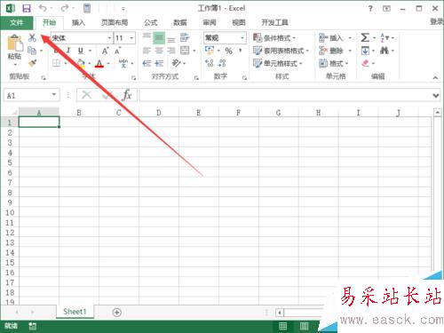Click the Paste clipboard icon
This screenshot has width=444, height=333.
click(15, 43)
